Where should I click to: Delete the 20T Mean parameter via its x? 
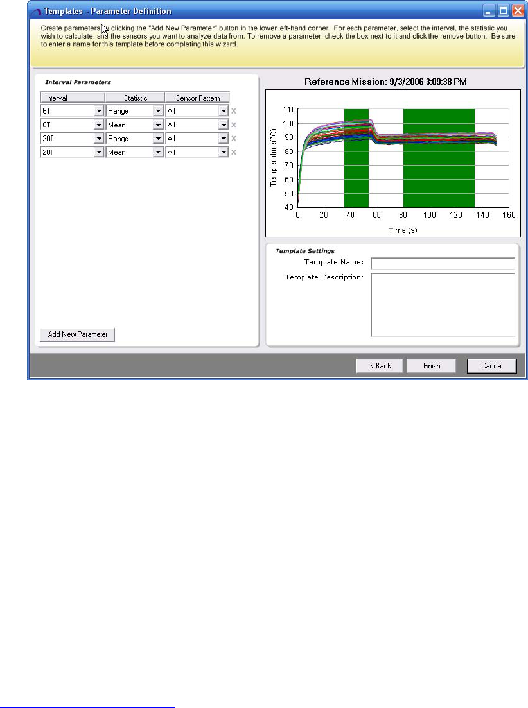tap(234, 153)
